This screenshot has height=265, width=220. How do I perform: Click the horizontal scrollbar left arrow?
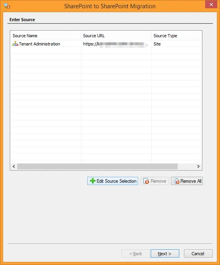click(x=14, y=167)
